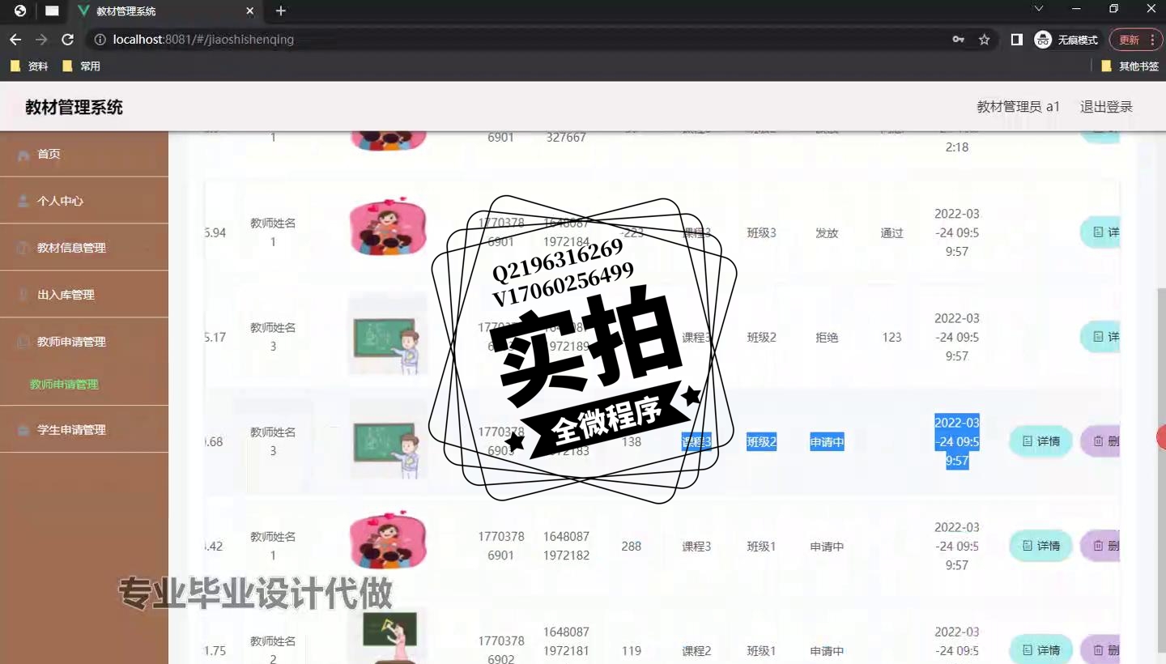
Task: Click the 更新 browser update button
Action: 1134,40
